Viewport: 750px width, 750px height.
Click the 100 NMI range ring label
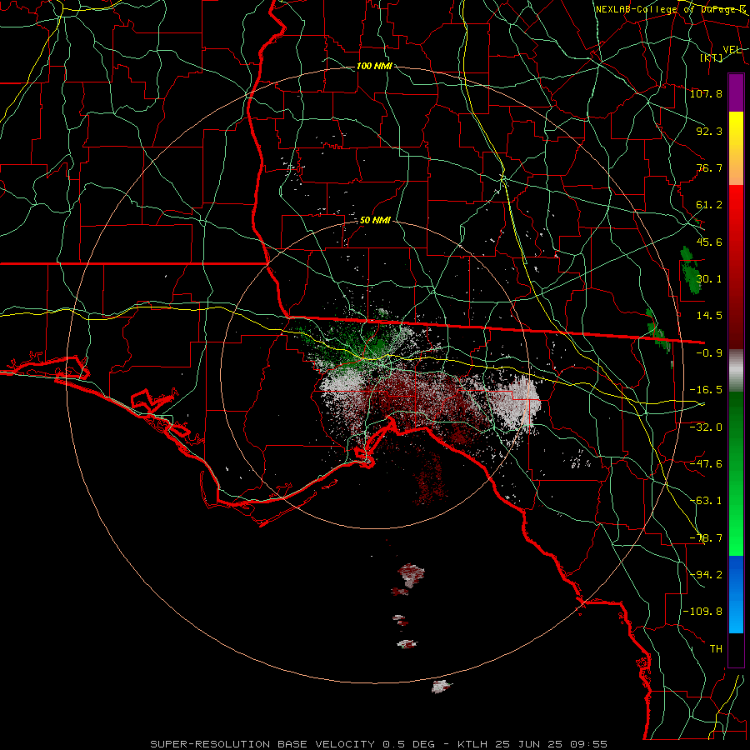374,66
